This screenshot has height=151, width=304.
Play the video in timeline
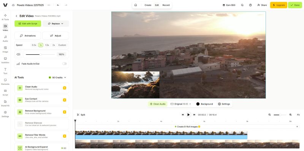click(x=188, y=115)
